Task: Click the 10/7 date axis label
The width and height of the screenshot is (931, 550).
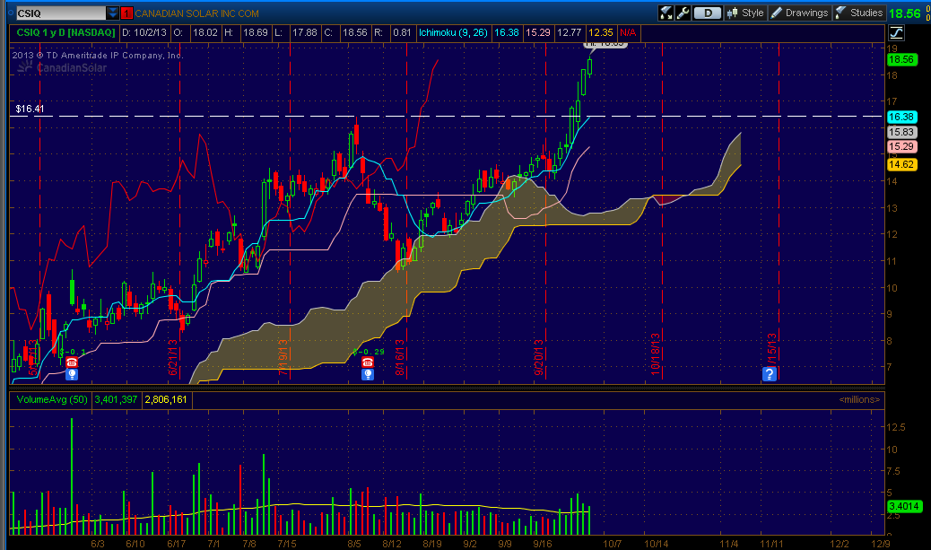Action: tap(613, 544)
